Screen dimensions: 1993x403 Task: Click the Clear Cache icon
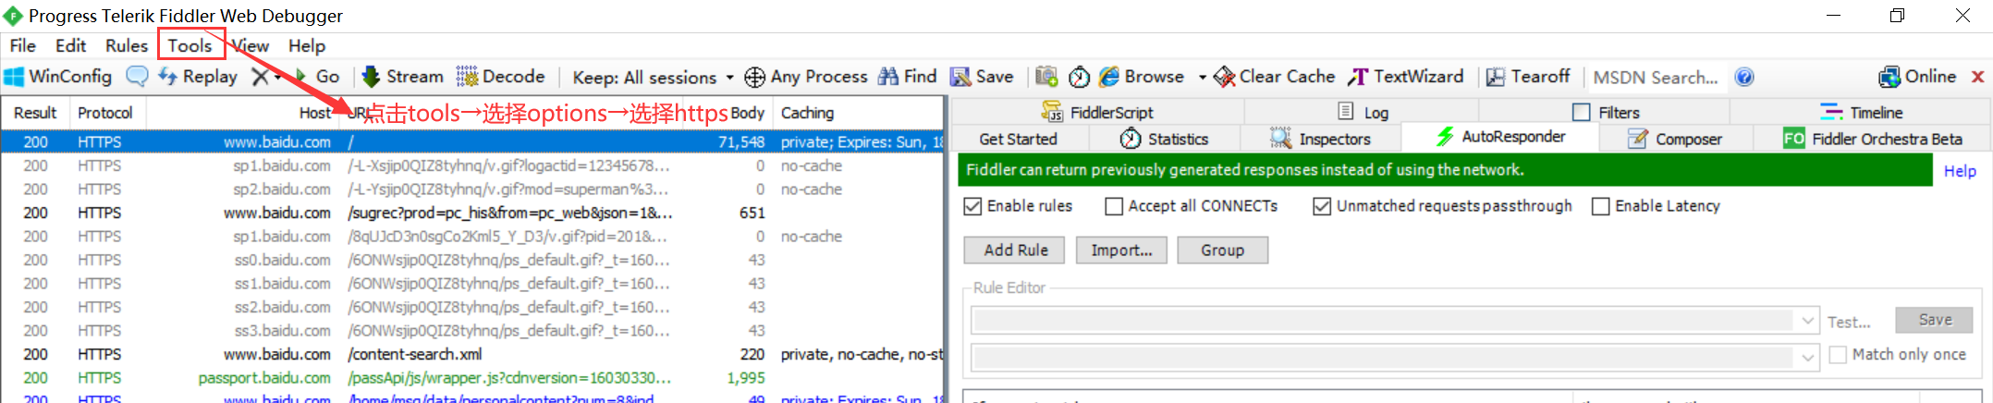tap(1225, 77)
